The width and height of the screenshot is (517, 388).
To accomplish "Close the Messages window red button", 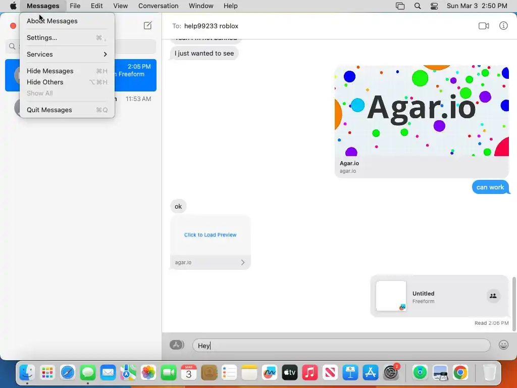I will pyautogui.click(x=13, y=26).
